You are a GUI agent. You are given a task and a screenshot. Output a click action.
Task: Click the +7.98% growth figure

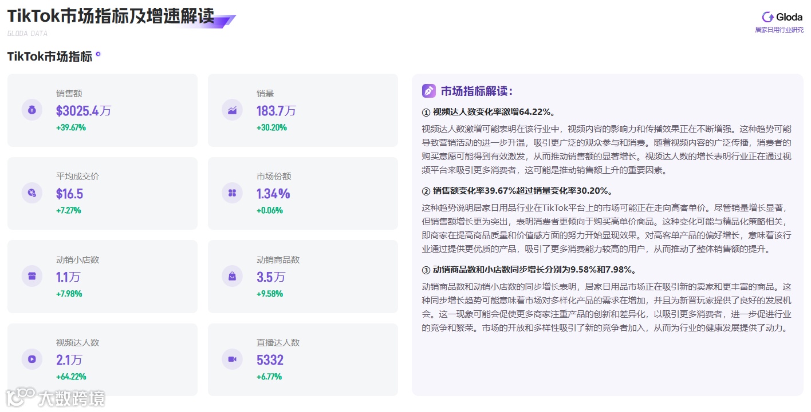pos(69,294)
